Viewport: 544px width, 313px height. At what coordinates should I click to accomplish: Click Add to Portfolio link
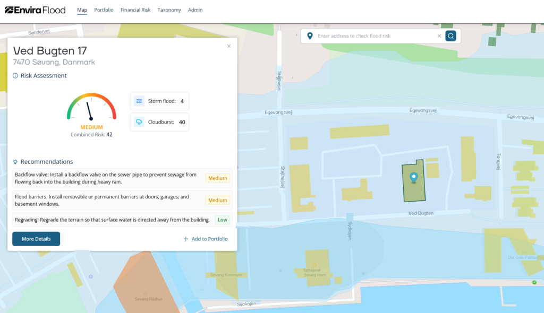[x=206, y=239]
